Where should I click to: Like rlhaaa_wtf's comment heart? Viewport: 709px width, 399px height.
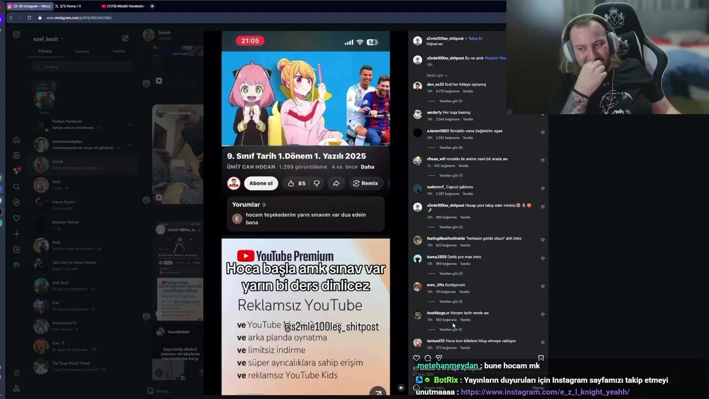click(x=543, y=161)
